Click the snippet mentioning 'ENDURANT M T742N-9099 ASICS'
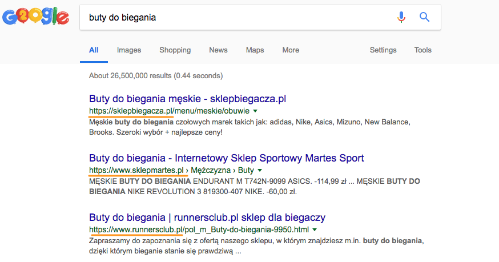The height and width of the screenshot is (262, 499). coord(255,186)
